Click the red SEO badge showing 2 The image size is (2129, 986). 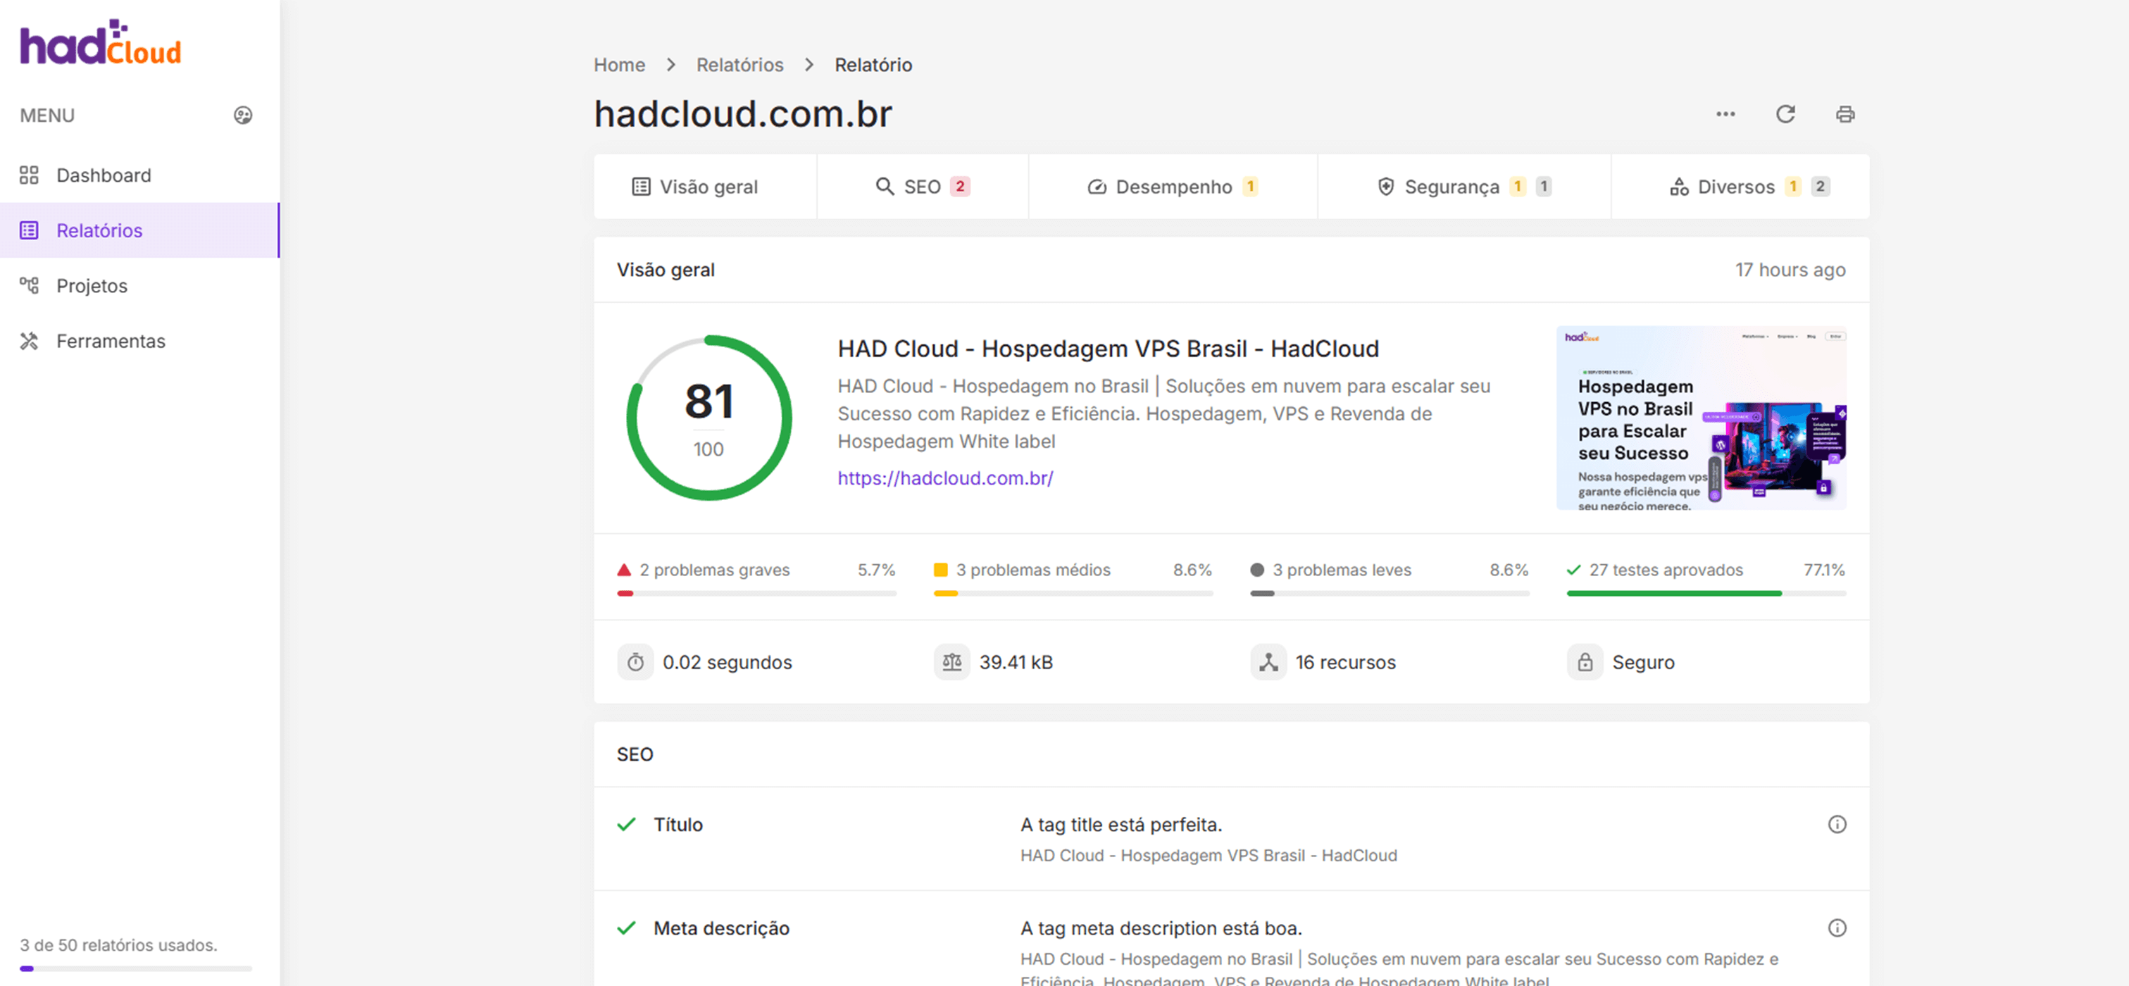pyautogui.click(x=959, y=187)
